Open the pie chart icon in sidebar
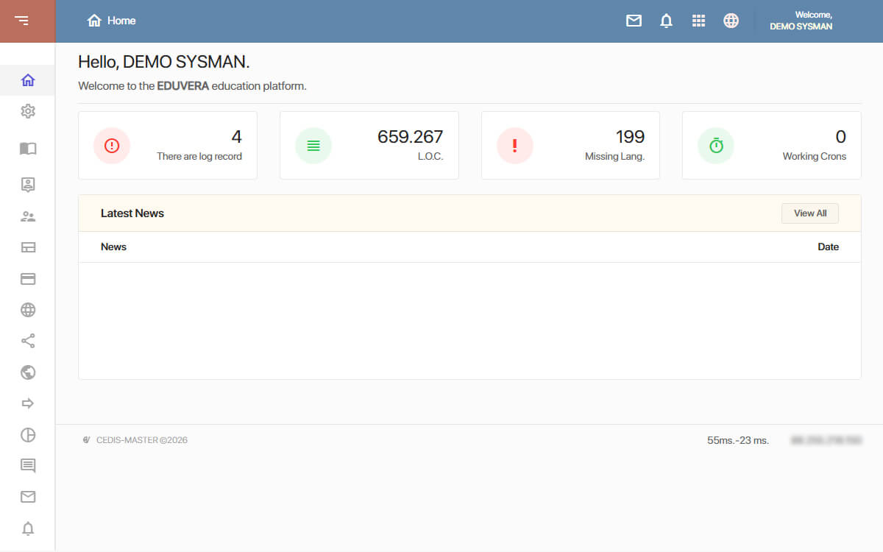883x552 pixels. pos(28,434)
